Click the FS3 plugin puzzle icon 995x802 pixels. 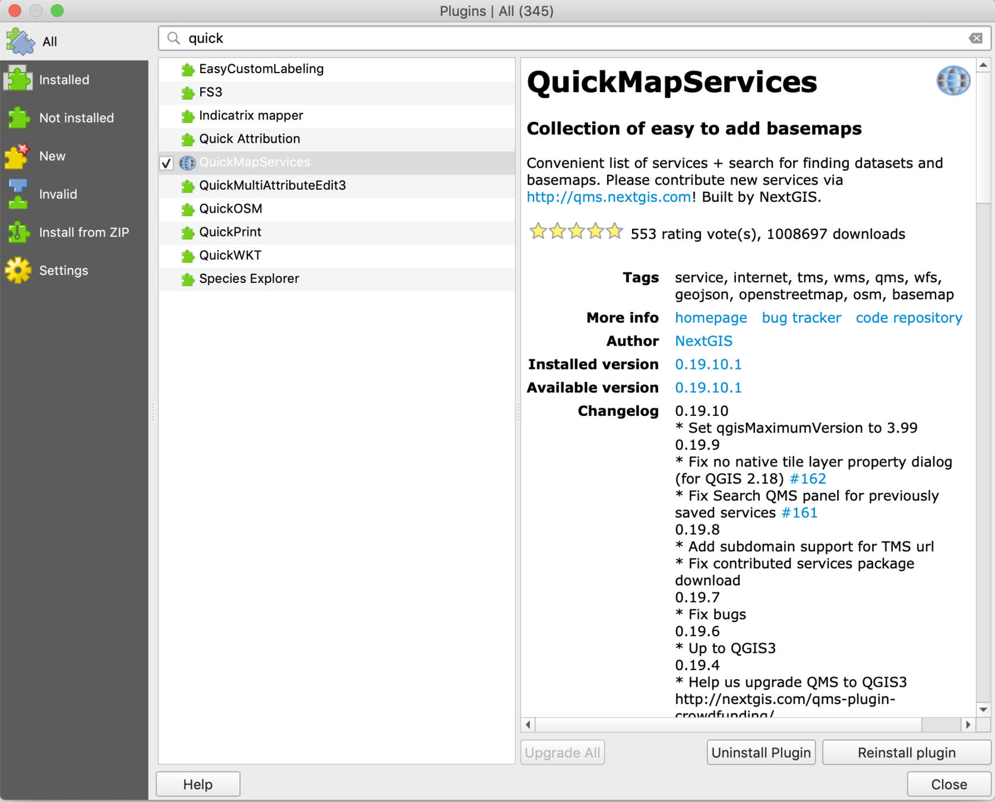188,93
